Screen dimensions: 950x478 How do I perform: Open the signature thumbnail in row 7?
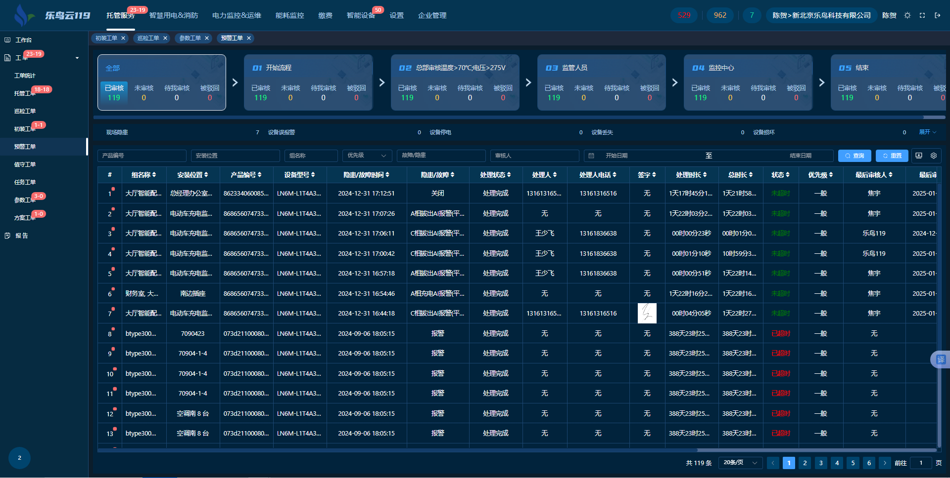tap(647, 313)
